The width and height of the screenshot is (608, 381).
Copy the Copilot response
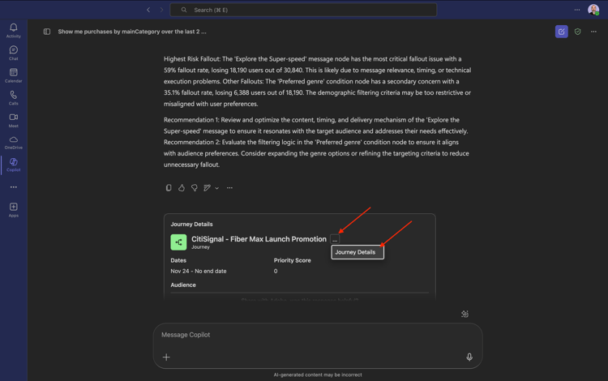169,187
